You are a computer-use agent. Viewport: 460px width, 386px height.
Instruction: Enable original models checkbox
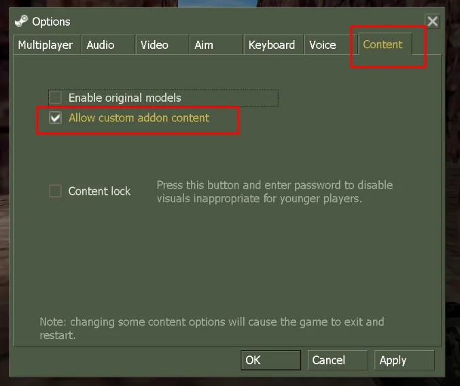click(55, 98)
